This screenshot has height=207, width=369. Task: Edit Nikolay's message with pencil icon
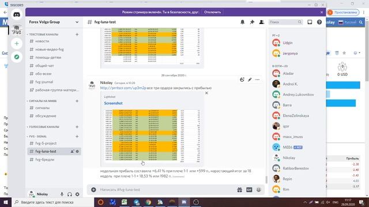pos(250,79)
